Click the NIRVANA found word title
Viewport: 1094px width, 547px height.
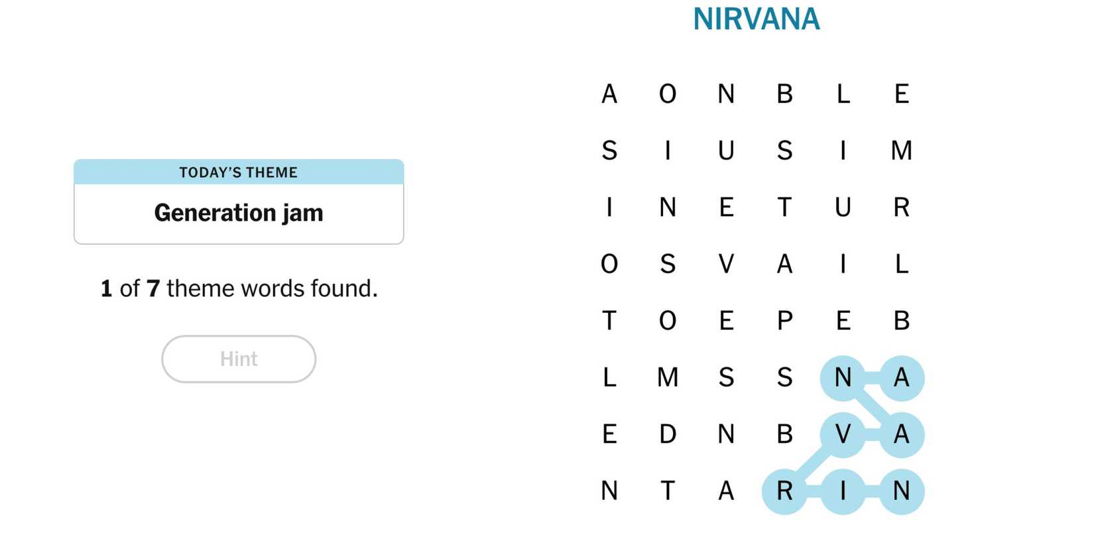tap(756, 19)
